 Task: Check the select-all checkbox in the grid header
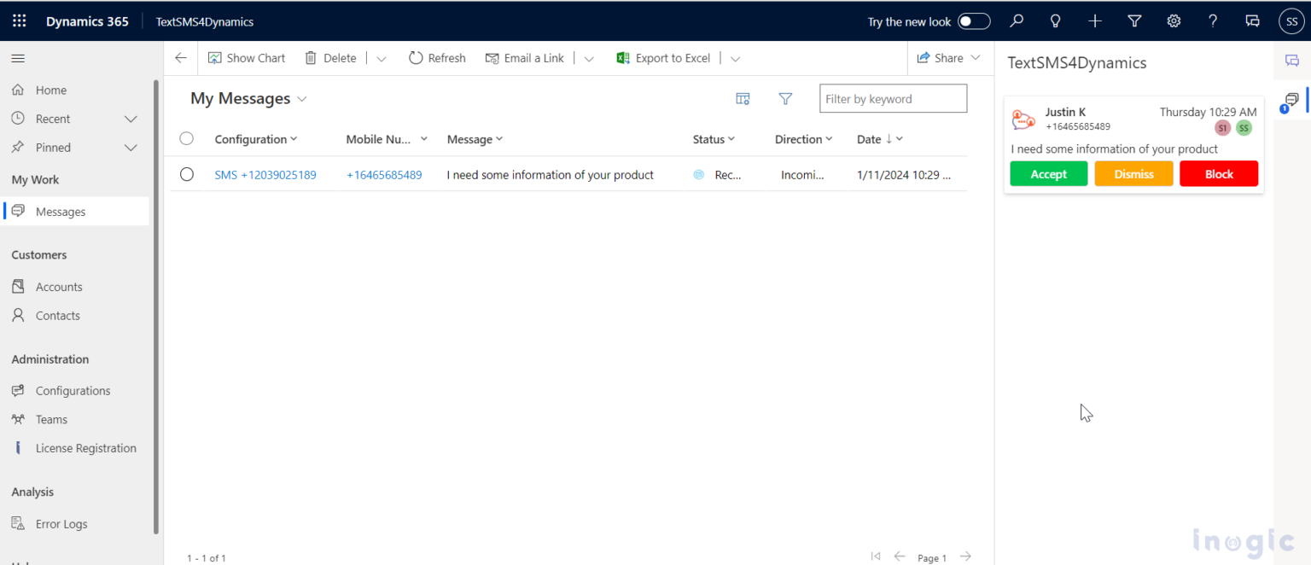pos(187,138)
